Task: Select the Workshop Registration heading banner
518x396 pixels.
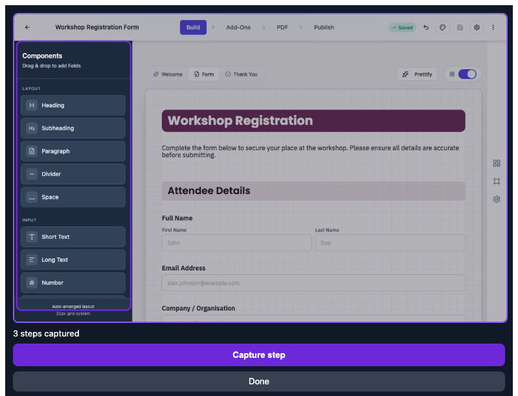Action: point(313,121)
